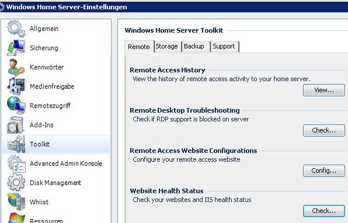
Task: Select the Allgemein label in sidebar
Action: [x=44, y=29]
